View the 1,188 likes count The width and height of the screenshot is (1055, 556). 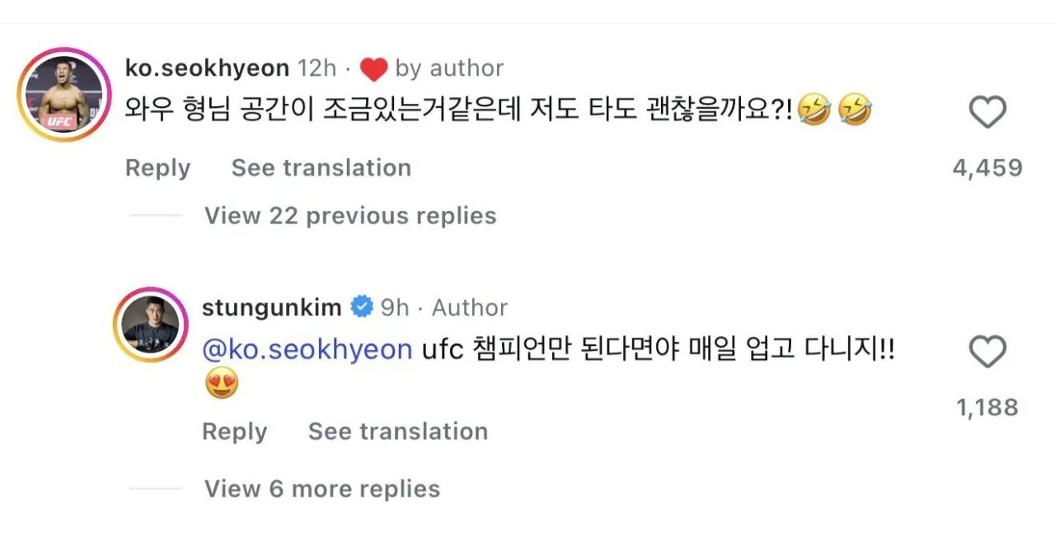tap(987, 408)
